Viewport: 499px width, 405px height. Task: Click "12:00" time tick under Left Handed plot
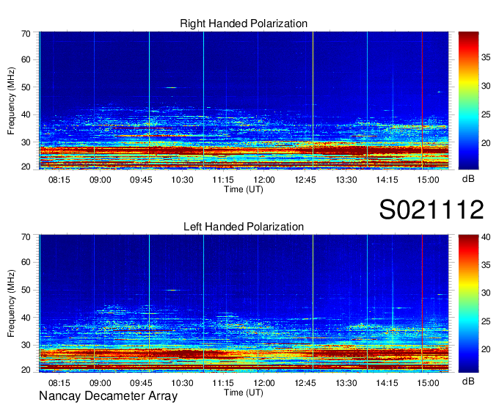[x=264, y=383]
